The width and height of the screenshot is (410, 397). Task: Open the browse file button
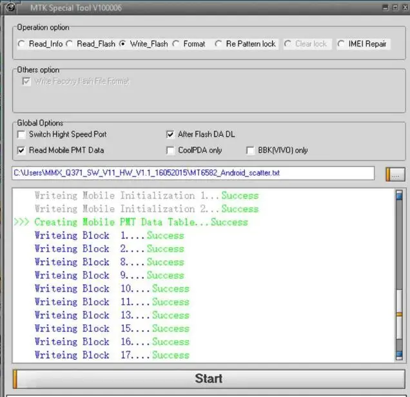(x=395, y=174)
